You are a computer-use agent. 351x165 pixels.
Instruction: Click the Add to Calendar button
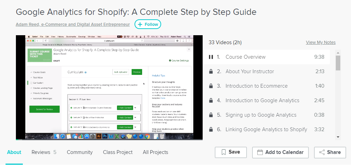pyautogui.click(x=280, y=152)
